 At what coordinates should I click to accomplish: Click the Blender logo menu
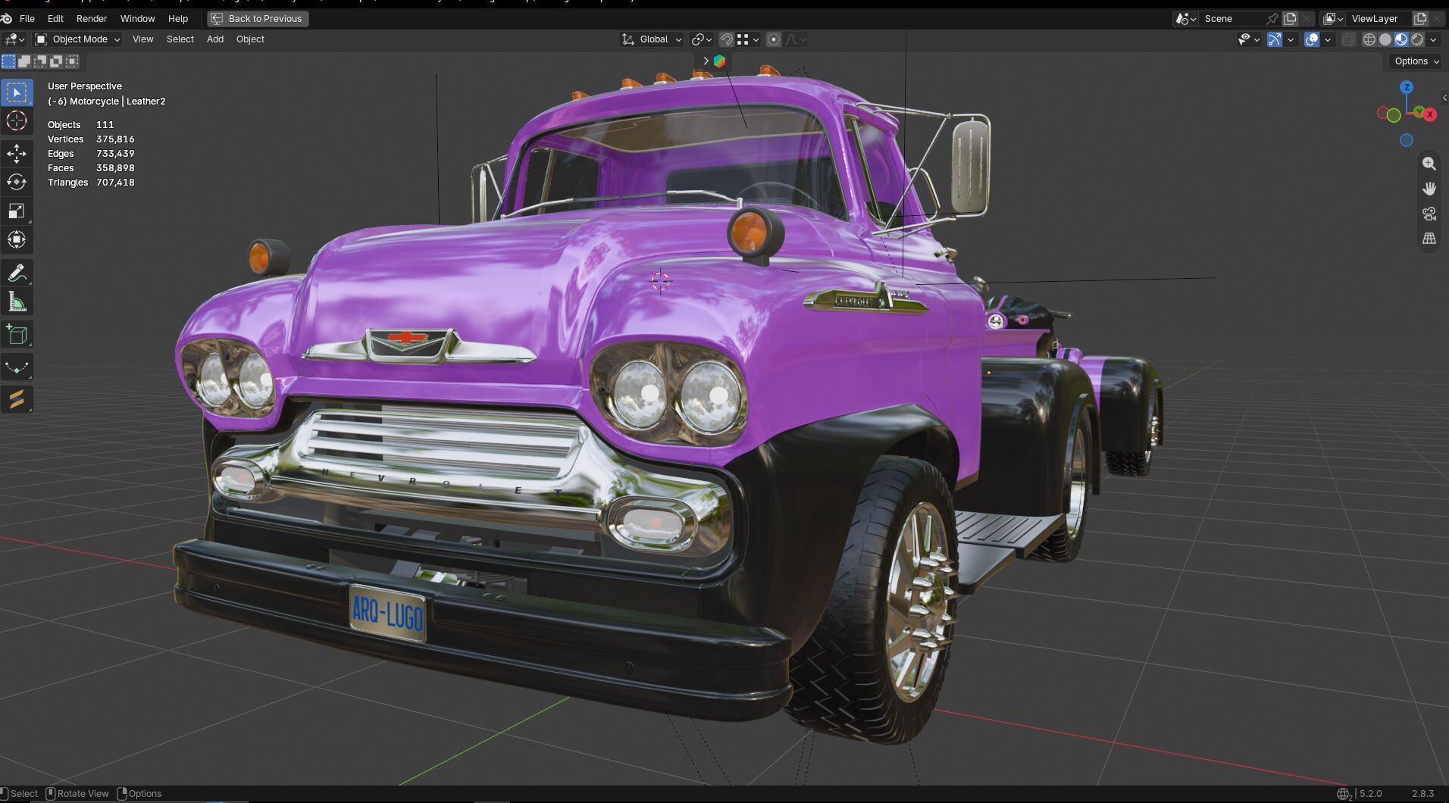(7, 18)
